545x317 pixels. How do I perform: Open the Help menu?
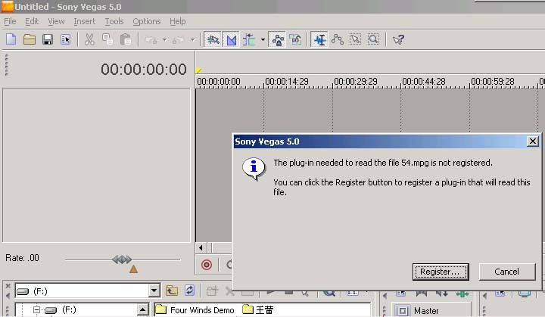point(177,21)
